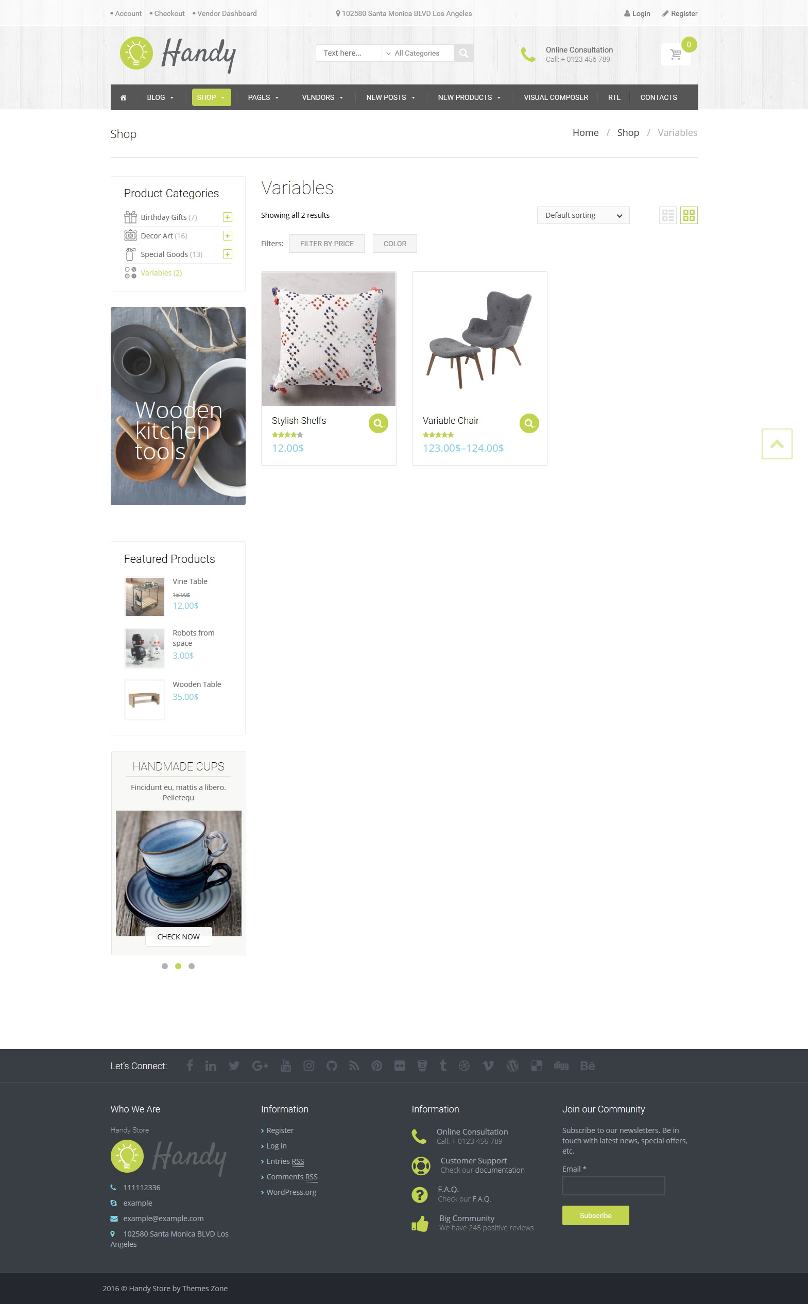Viewport: 808px width, 1304px height.
Task: Open the Default sorting dropdown
Action: click(583, 215)
